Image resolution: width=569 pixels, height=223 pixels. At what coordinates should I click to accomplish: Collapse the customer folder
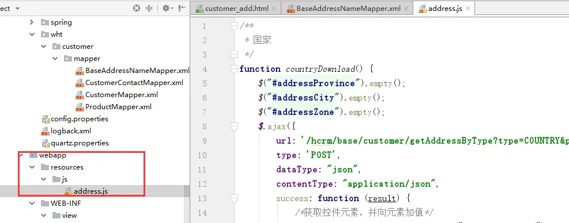point(44,47)
